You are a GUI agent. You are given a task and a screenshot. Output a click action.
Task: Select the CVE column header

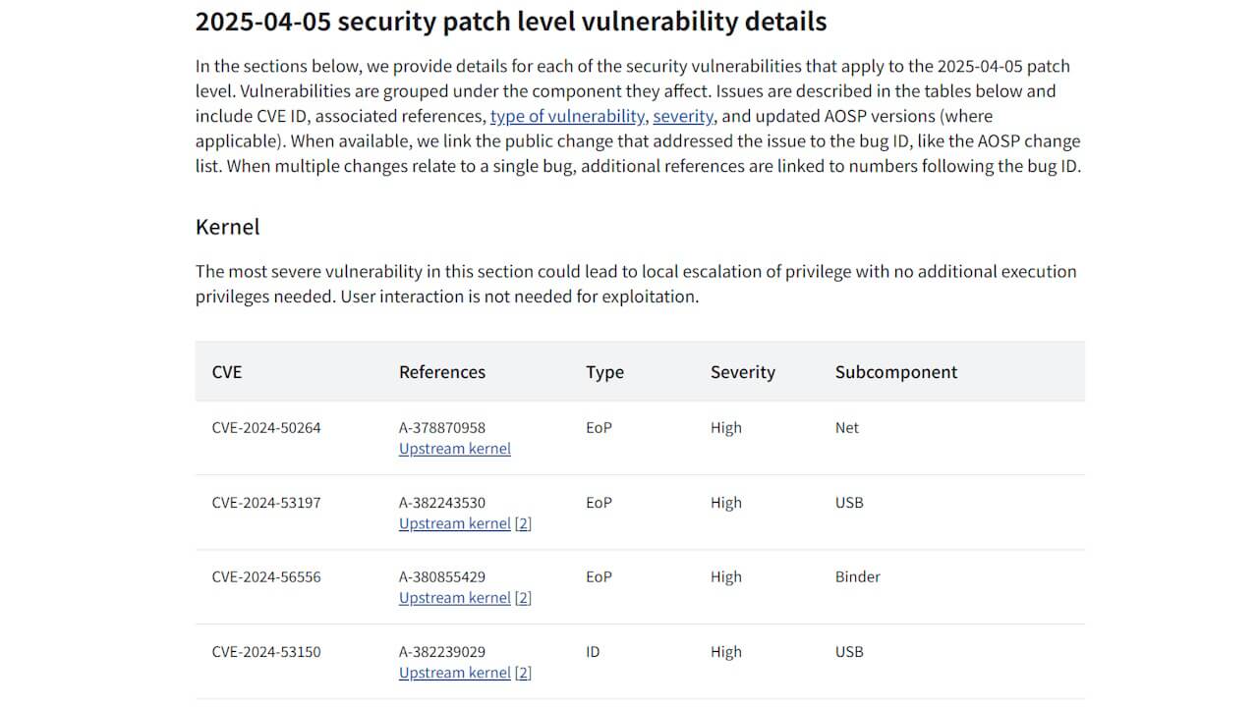227,372
